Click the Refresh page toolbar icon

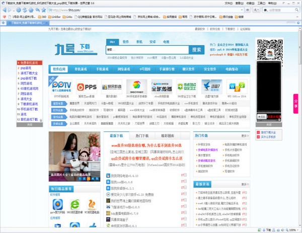[25, 10]
